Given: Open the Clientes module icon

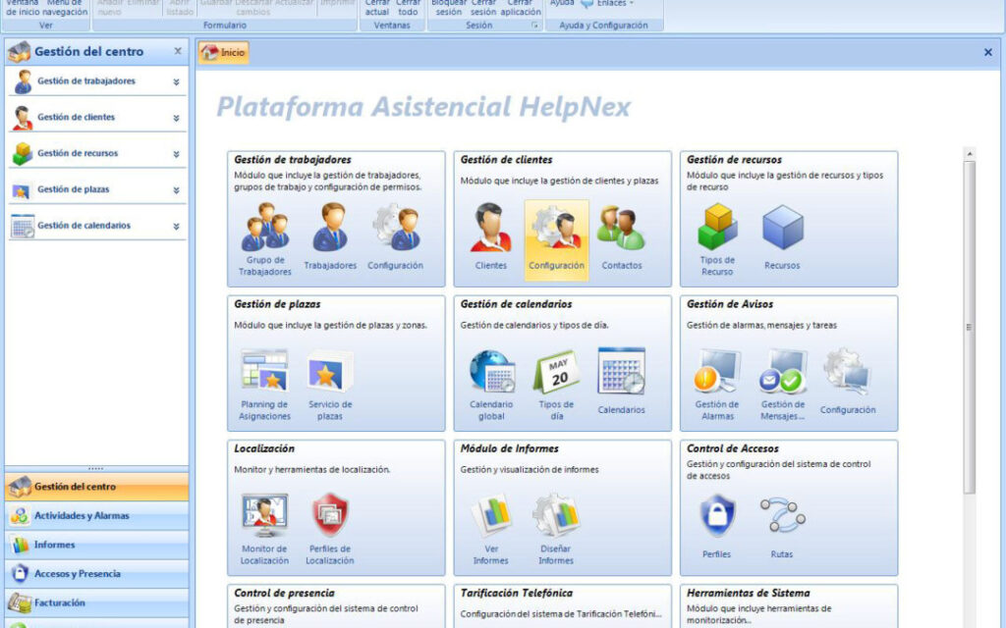Looking at the screenshot, I should [490, 229].
